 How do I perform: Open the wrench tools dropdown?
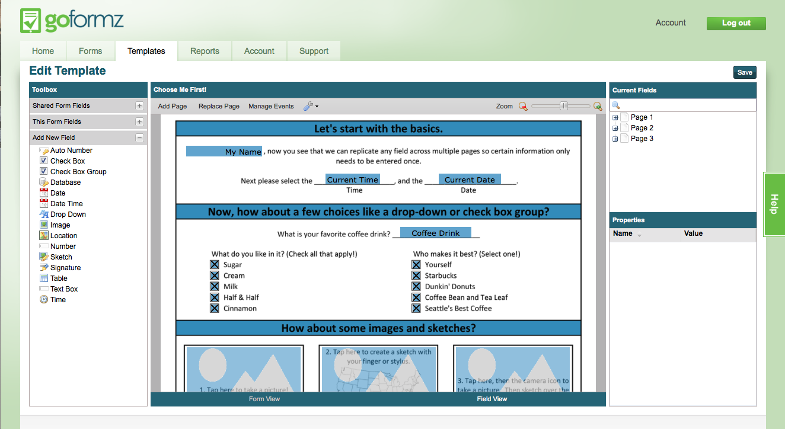pos(311,106)
